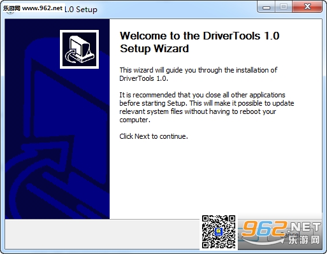This screenshot has width=327, height=254.
Task: Close the DriverTools Setup window
Action: click(307, 7)
